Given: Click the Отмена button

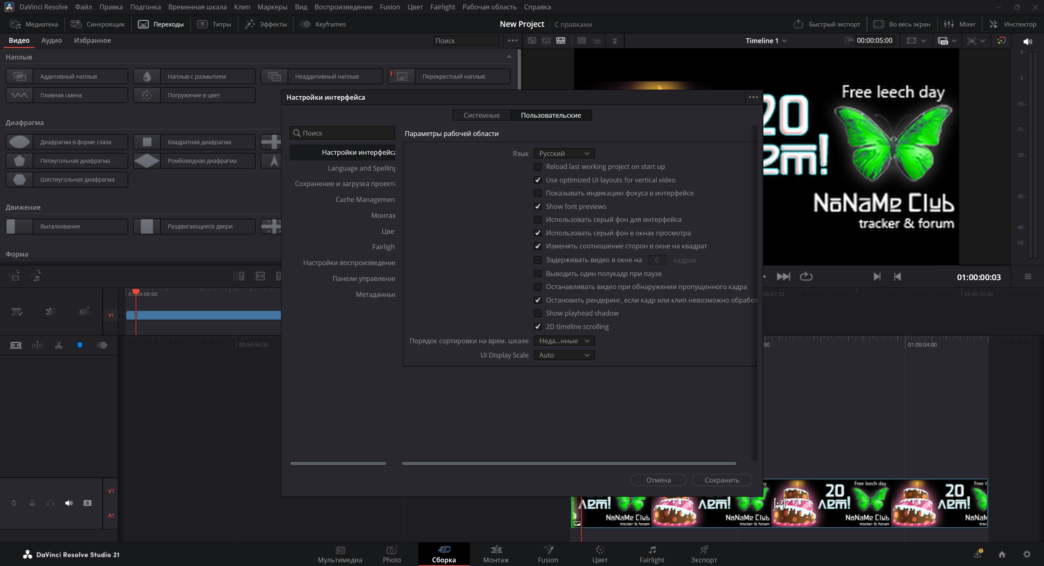Looking at the screenshot, I should (x=659, y=480).
